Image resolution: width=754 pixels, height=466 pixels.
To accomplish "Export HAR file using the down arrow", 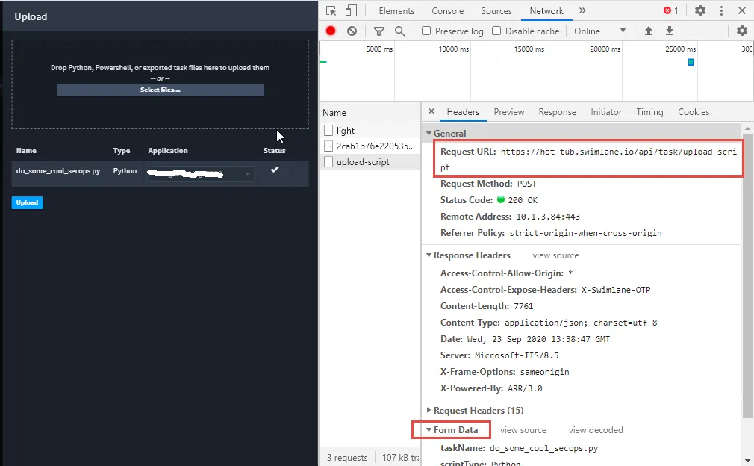I will (670, 31).
